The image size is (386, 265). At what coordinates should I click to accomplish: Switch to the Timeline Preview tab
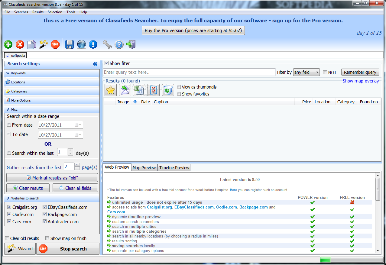click(x=174, y=168)
